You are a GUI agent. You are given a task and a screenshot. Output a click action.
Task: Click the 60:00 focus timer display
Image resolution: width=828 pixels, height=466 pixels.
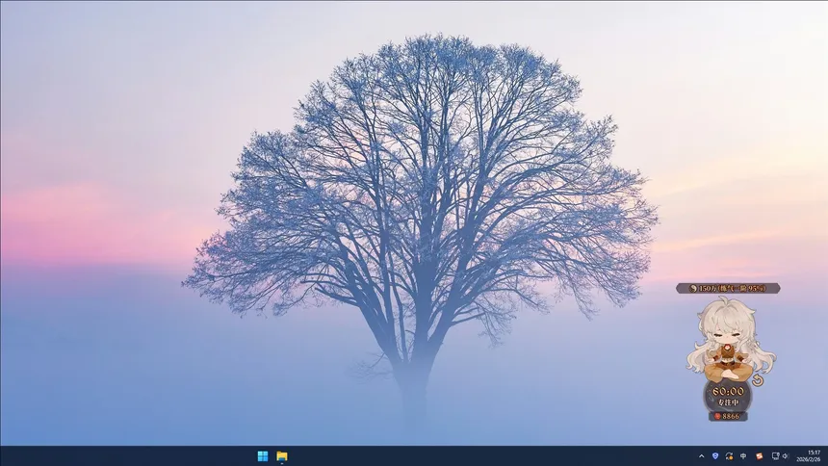(x=729, y=391)
